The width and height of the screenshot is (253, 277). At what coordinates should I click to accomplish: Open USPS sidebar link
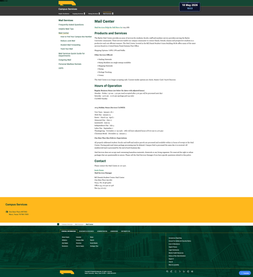[61, 68]
